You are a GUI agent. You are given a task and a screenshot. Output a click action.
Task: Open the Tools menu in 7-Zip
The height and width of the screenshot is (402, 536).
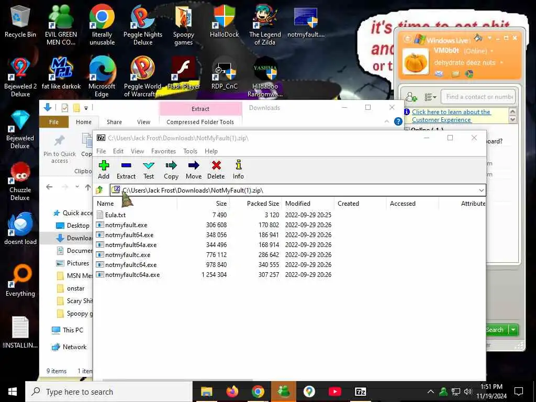tap(190, 151)
